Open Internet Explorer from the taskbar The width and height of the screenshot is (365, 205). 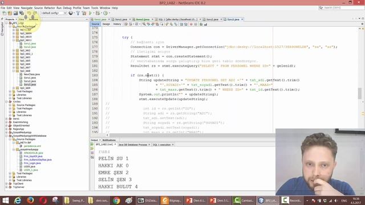point(18,200)
